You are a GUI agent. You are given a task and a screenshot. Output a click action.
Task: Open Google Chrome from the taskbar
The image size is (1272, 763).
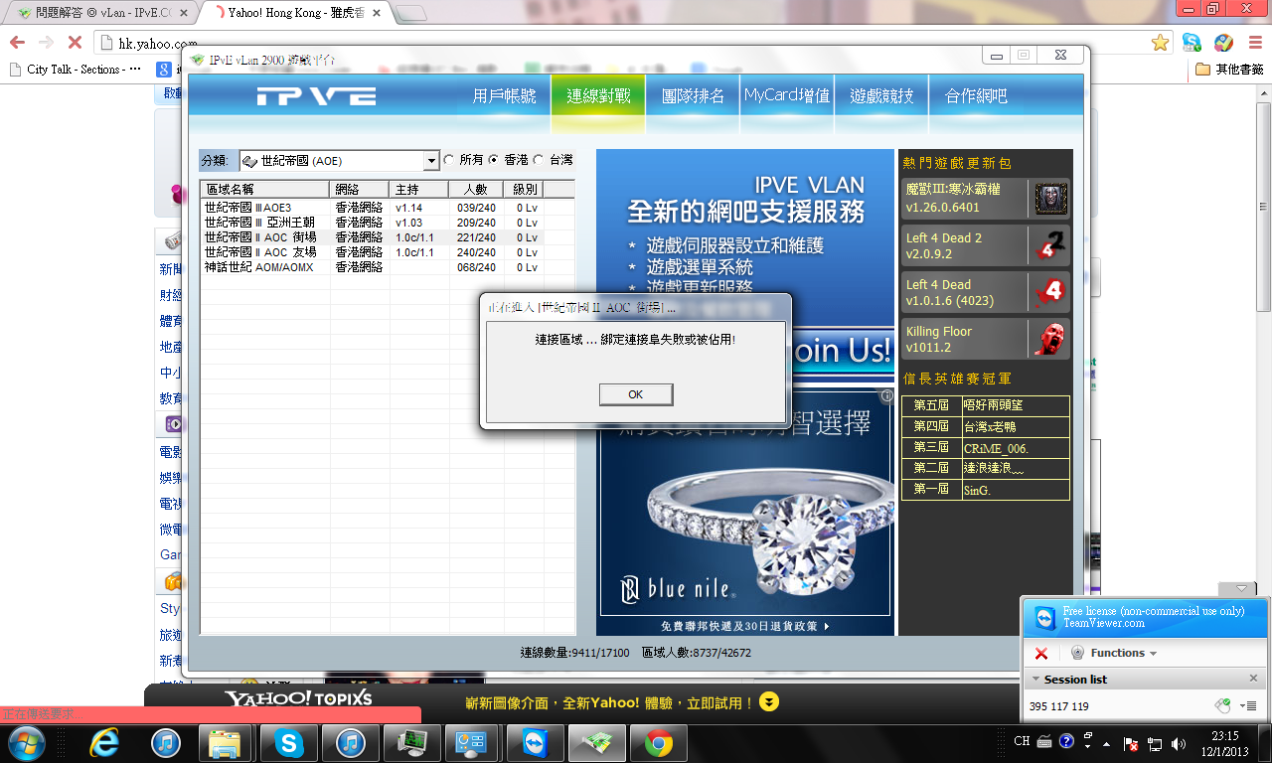(657, 742)
